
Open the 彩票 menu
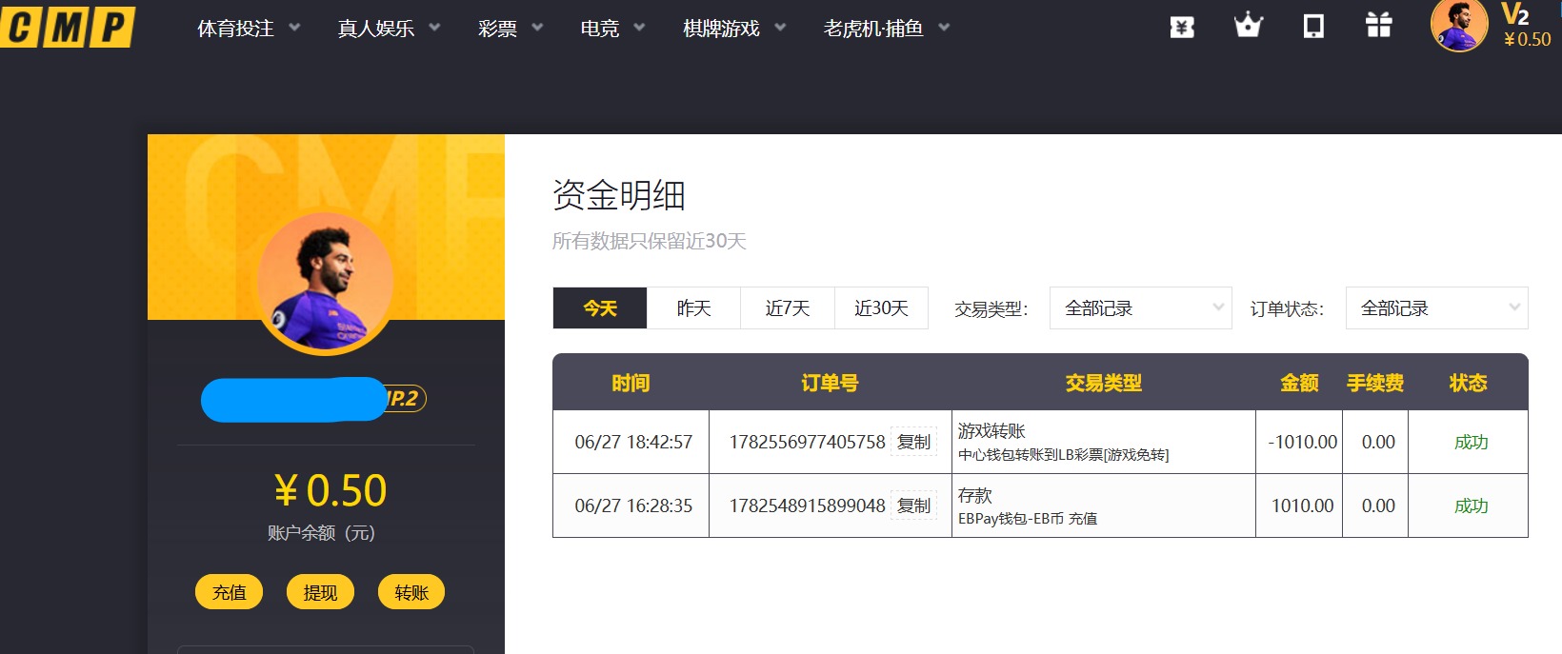(497, 29)
